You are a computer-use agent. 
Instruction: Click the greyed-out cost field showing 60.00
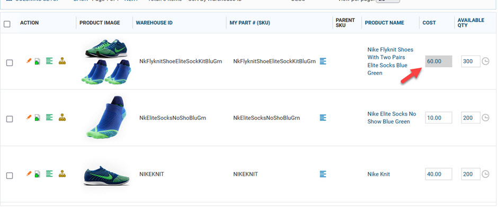point(439,61)
